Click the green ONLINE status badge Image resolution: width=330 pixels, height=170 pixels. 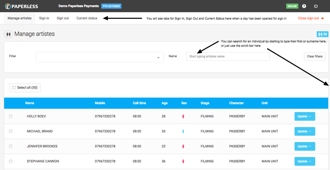292,6
